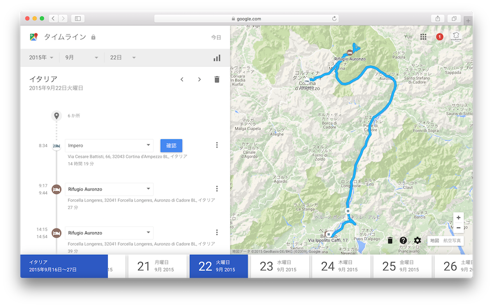Zoom in the map with plus
493x307 pixels.
coord(459,217)
